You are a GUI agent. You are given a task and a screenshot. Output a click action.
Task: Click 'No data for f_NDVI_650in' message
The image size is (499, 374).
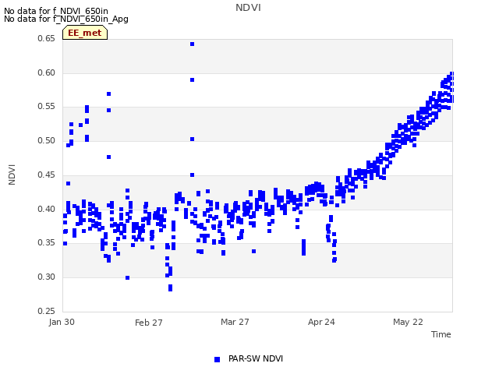pyautogui.click(x=56, y=11)
